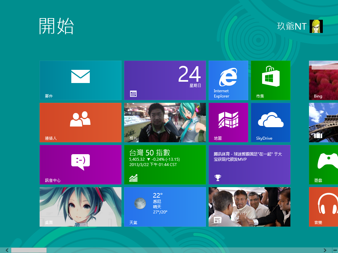Open the Messaging smiley-face tile
Viewport: 338px width, 253px height.
click(80, 164)
